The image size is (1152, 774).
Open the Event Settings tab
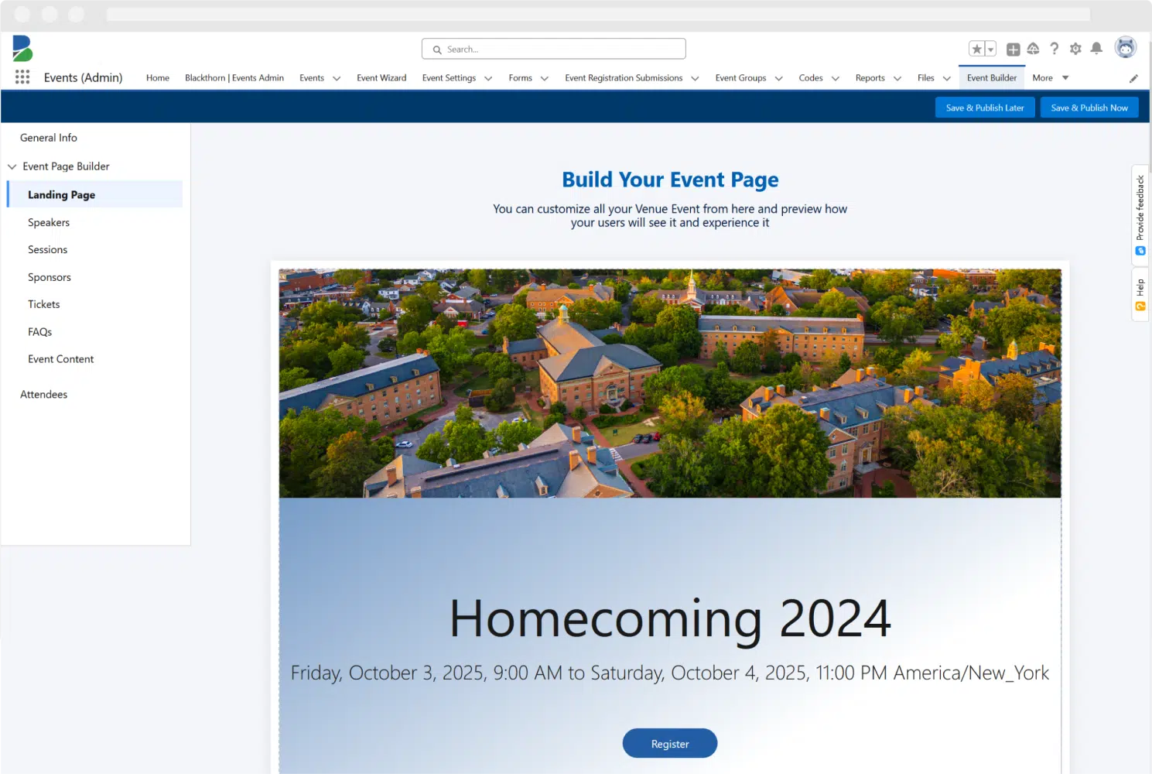(449, 78)
